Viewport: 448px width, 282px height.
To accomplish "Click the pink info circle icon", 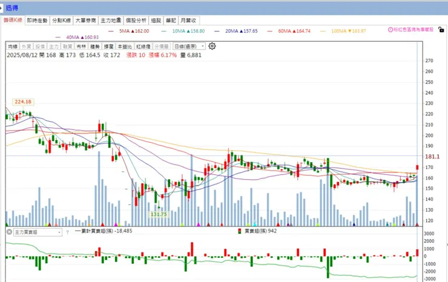I will coord(390,30).
